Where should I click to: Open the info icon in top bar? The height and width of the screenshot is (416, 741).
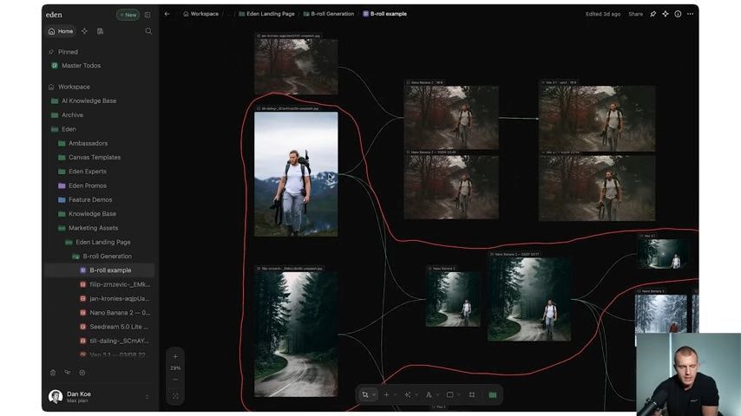tap(678, 14)
